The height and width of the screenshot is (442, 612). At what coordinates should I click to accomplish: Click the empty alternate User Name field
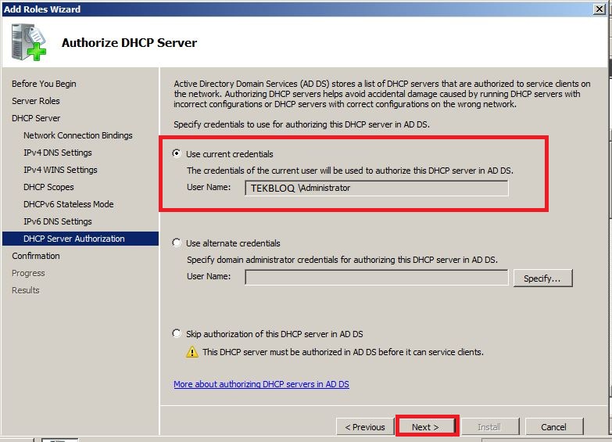pyautogui.click(x=377, y=277)
